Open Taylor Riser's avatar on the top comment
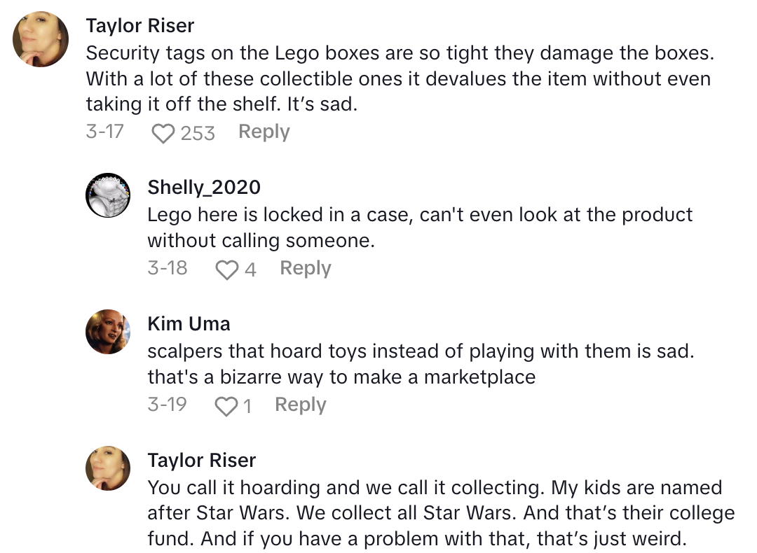This screenshot has height=553, width=757. point(41,39)
